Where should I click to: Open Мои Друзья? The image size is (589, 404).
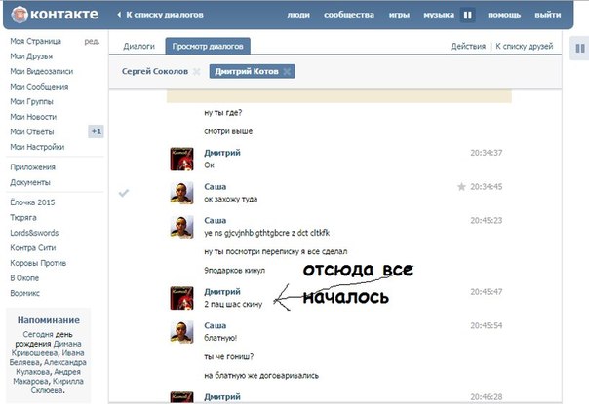pyautogui.click(x=31, y=56)
